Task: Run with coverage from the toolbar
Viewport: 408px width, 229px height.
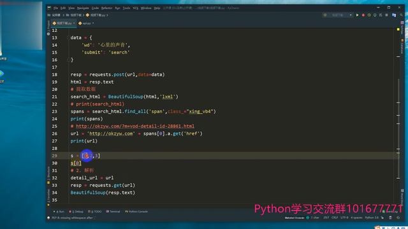Action: 369,15
